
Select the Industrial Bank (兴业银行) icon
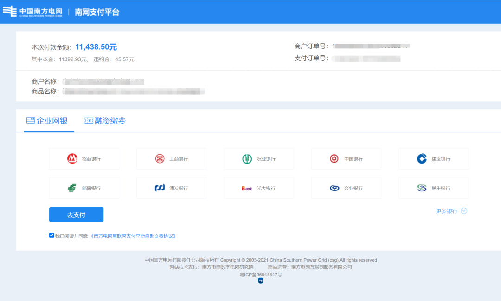(x=334, y=188)
